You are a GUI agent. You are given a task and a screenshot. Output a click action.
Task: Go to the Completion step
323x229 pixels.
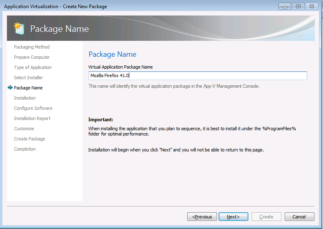[x=25, y=149]
